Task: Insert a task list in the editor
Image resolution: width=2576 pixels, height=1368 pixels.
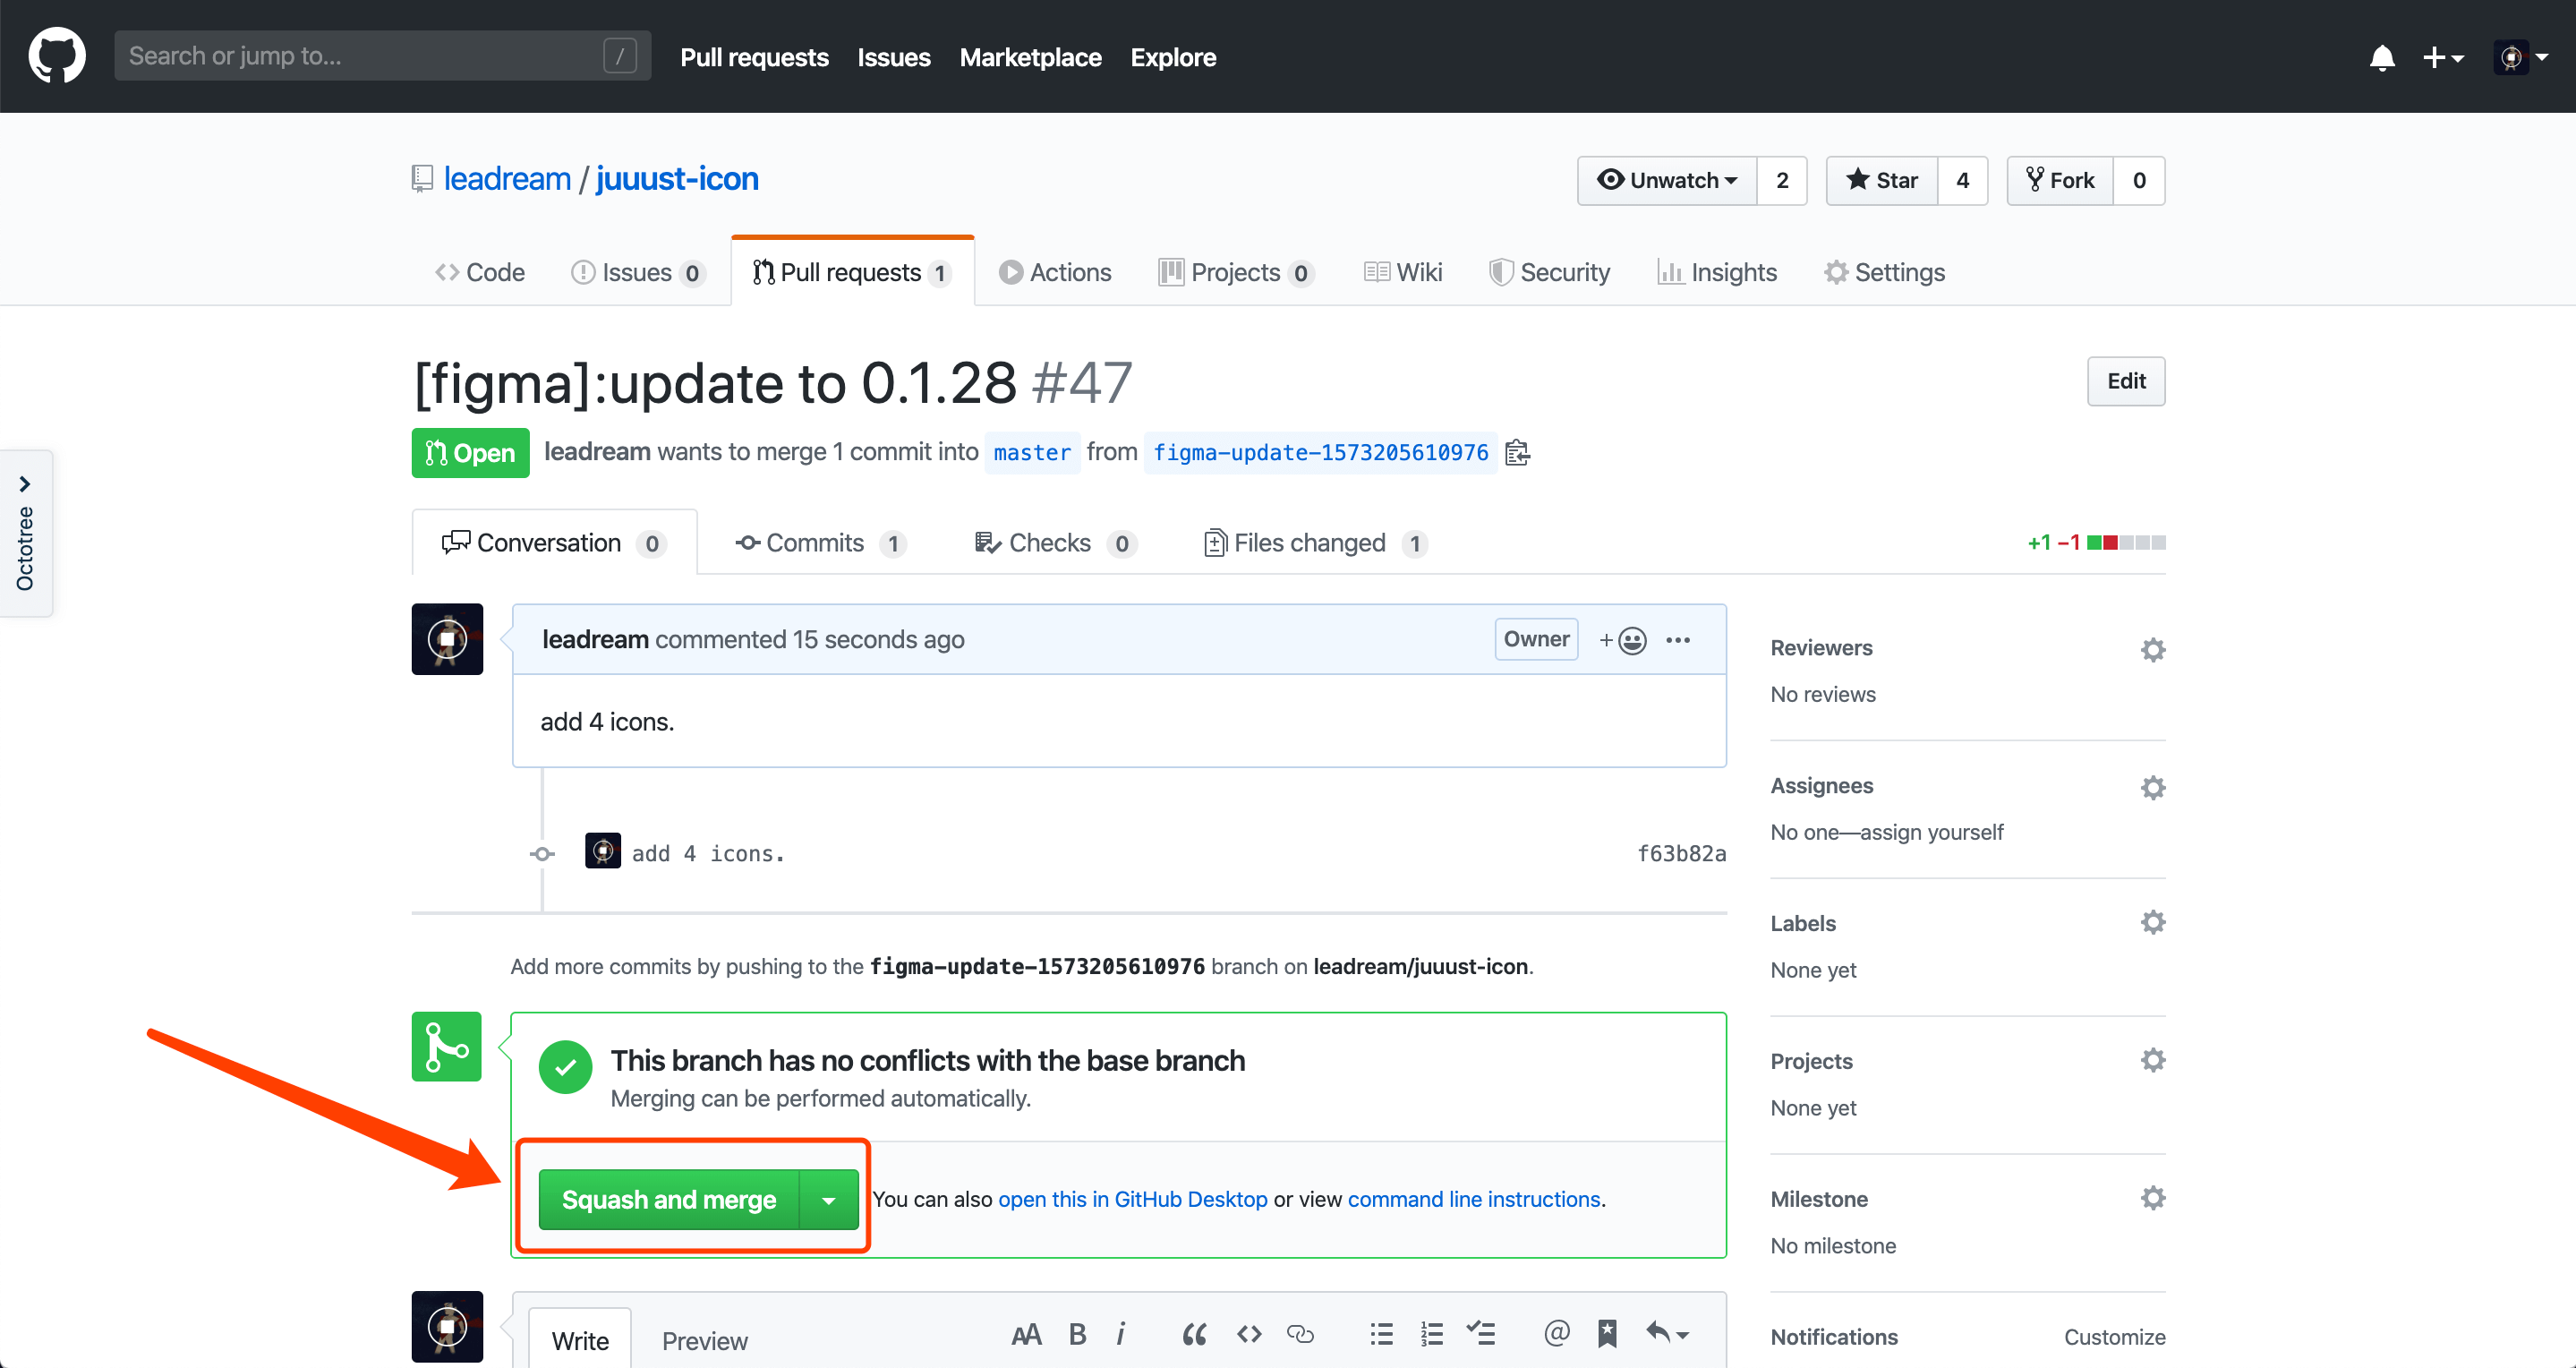Action: 1481,1333
